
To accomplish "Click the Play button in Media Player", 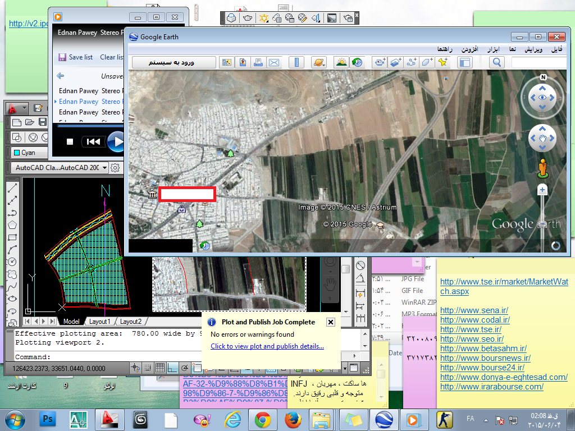I will [x=116, y=141].
